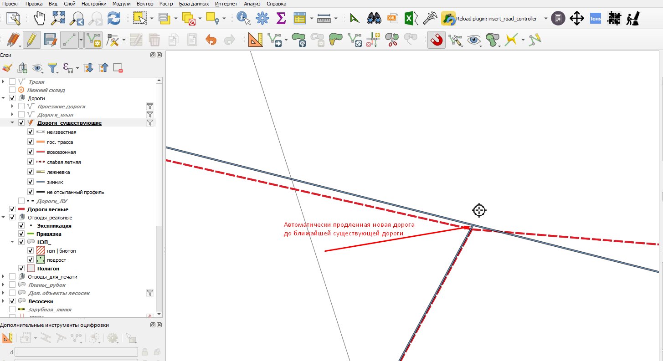The width and height of the screenshot is (663, 361).
Task: Select the Pan Map hand tool
Action: coord(40,19)
